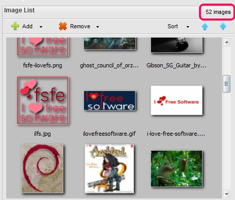Click the Sort button
The height and width of the screenshot is (200, 235).
pos(173,26)
